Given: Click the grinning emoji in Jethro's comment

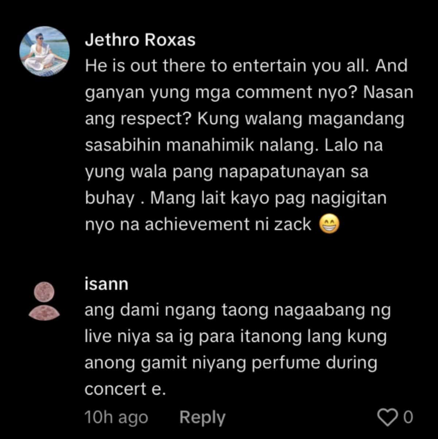Looking at the screenshot, I should tap(329, 225).
